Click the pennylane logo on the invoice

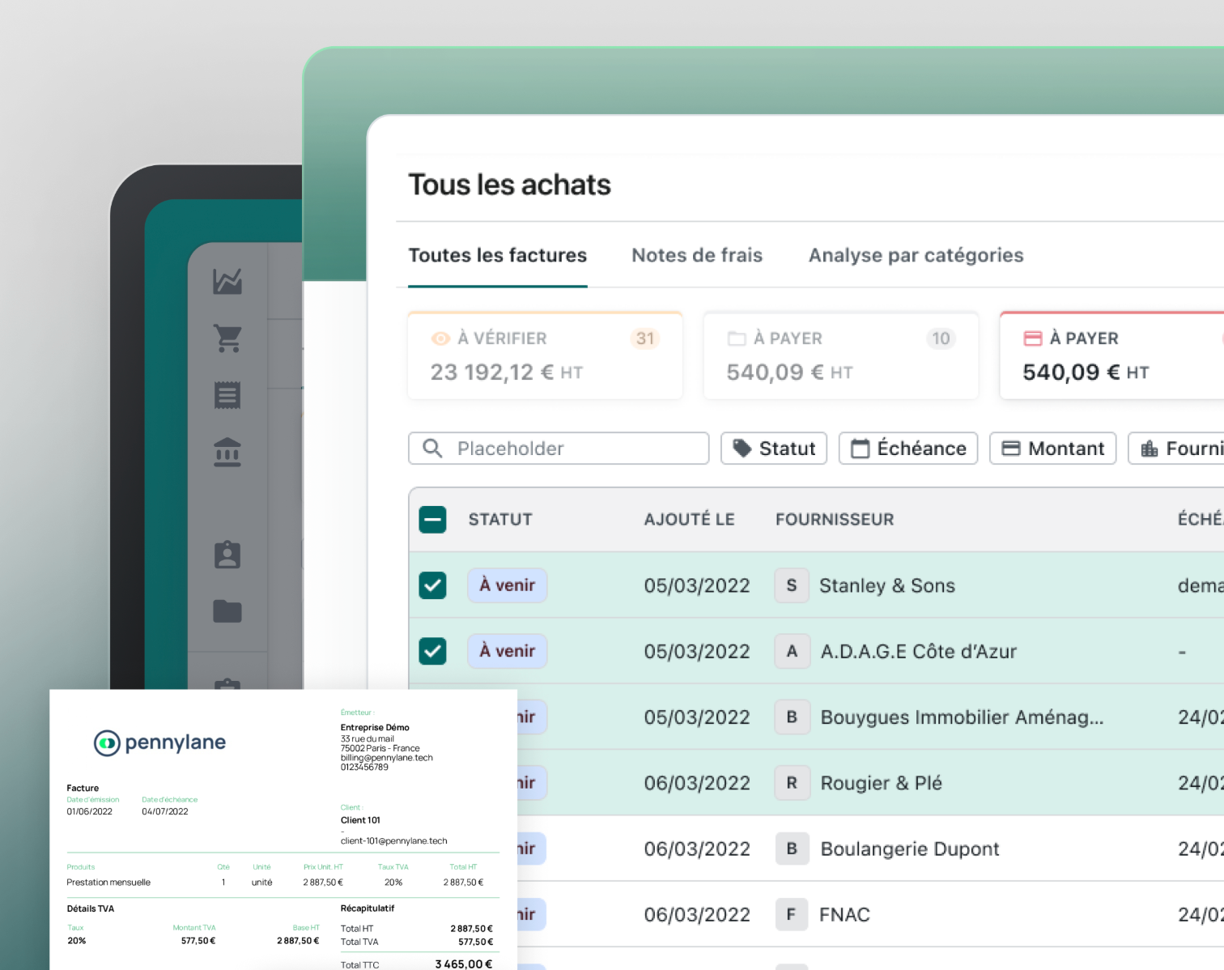[159, 742]
